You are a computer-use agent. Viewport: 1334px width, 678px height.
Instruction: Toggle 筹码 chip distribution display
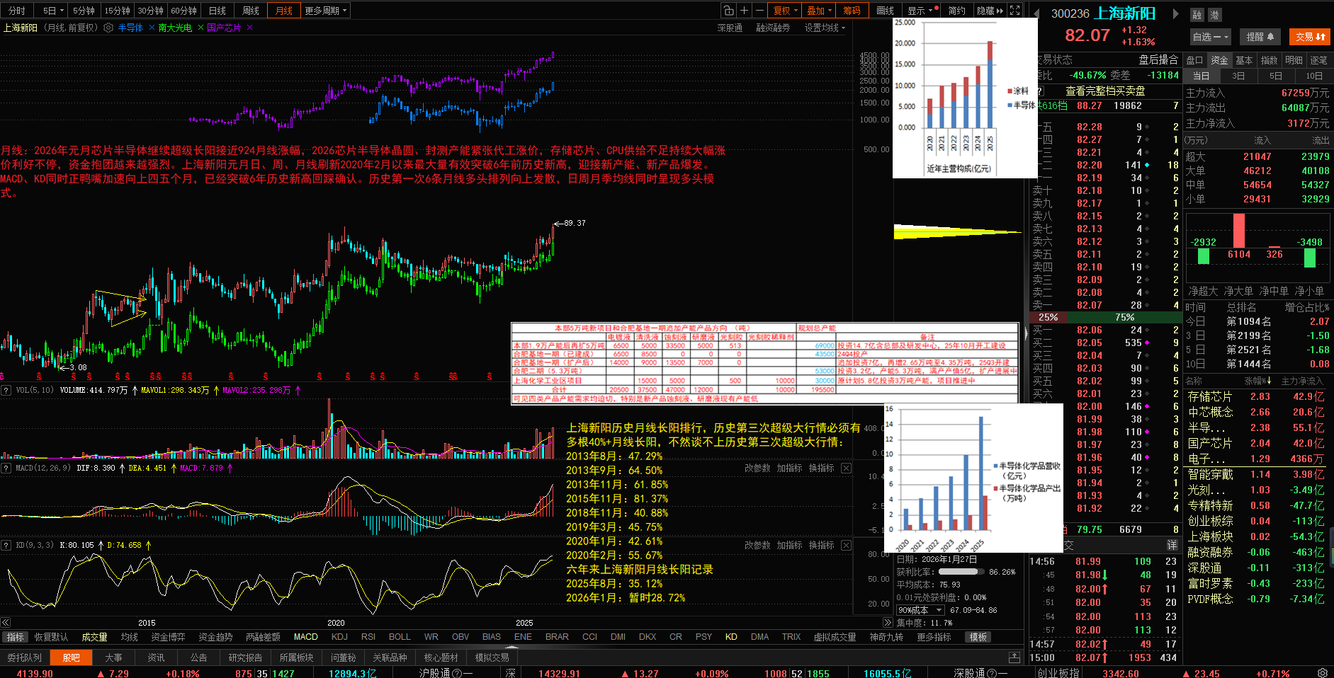pos(852,11)
